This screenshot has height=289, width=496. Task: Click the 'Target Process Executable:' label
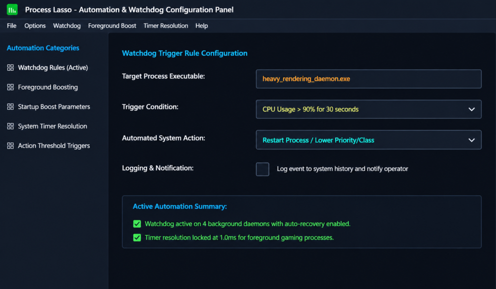tap(164, 76)
